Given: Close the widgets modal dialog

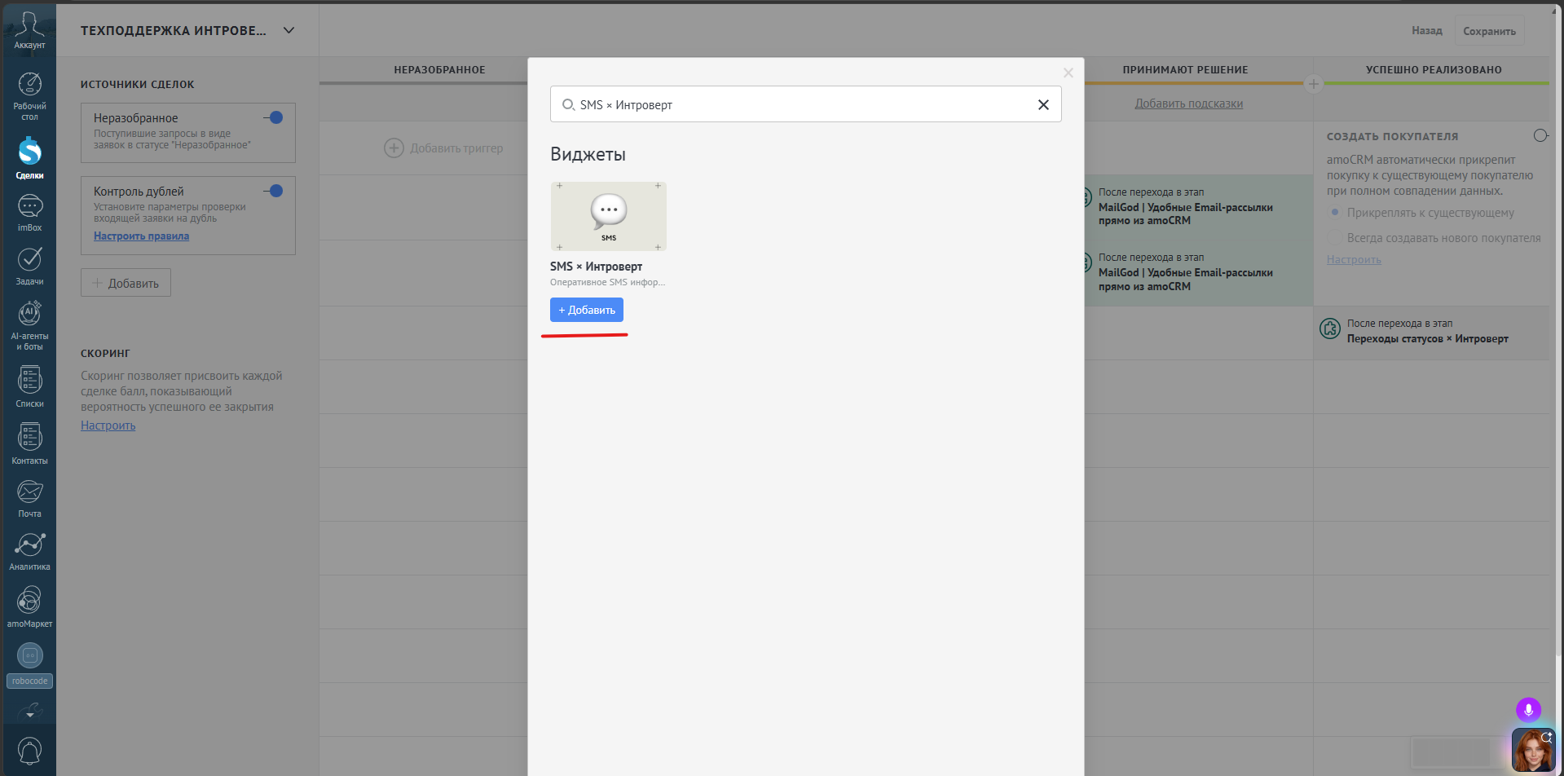Looking at the screenshot, I should click(x=1068, y=73).
